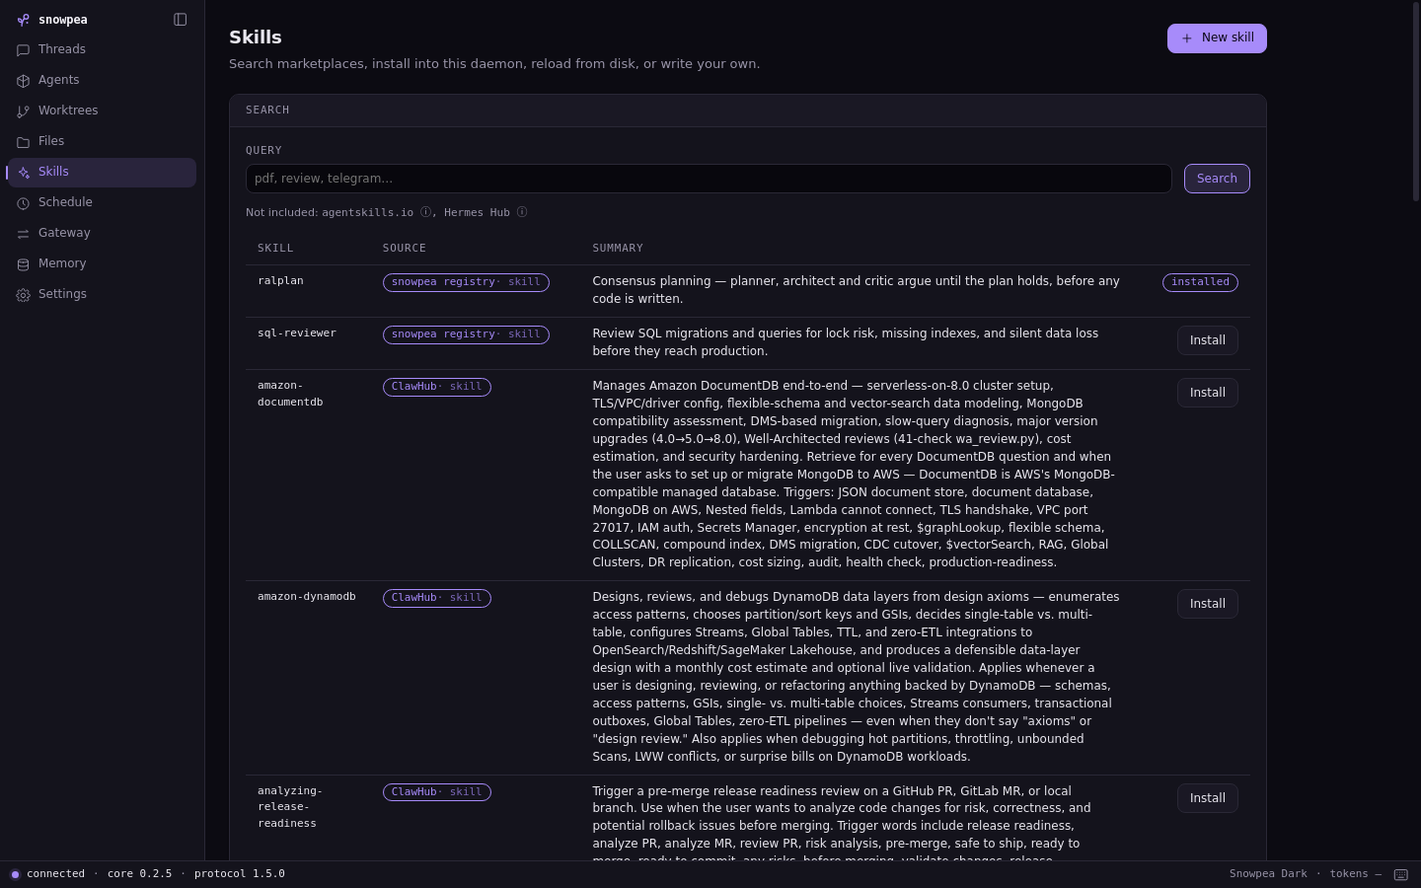The width and height of the screenshot is (1421, 888).
Task: Click the SUMMARY column header
Action: pyautogui.click(x=618, y=249)
